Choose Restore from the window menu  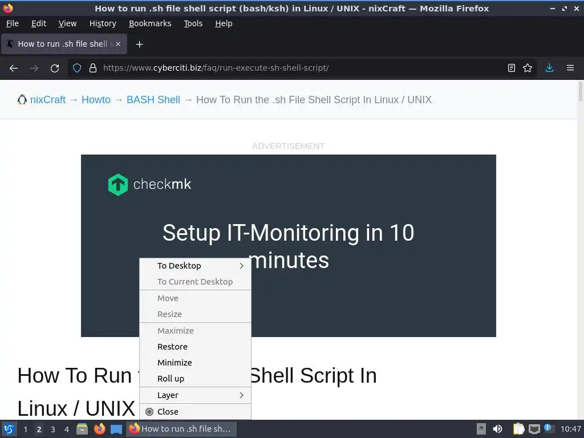pyautogui.click(x=195, y=347)
